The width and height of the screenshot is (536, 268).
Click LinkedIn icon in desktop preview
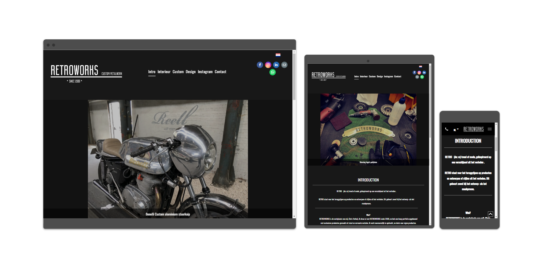(x=276, y=65)
